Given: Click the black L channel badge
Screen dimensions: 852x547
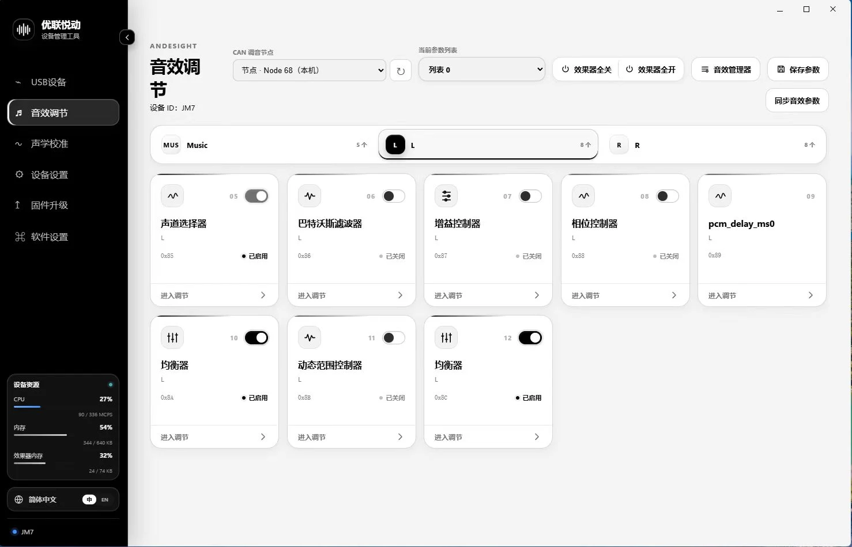Looking at the screenshot, I should point(395,145).
